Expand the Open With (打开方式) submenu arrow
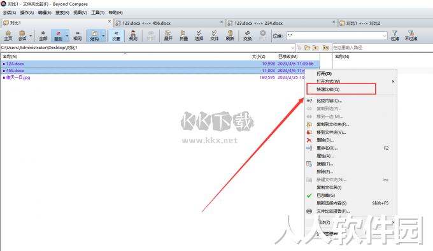 pyautogui.click(x=393, y=82)
